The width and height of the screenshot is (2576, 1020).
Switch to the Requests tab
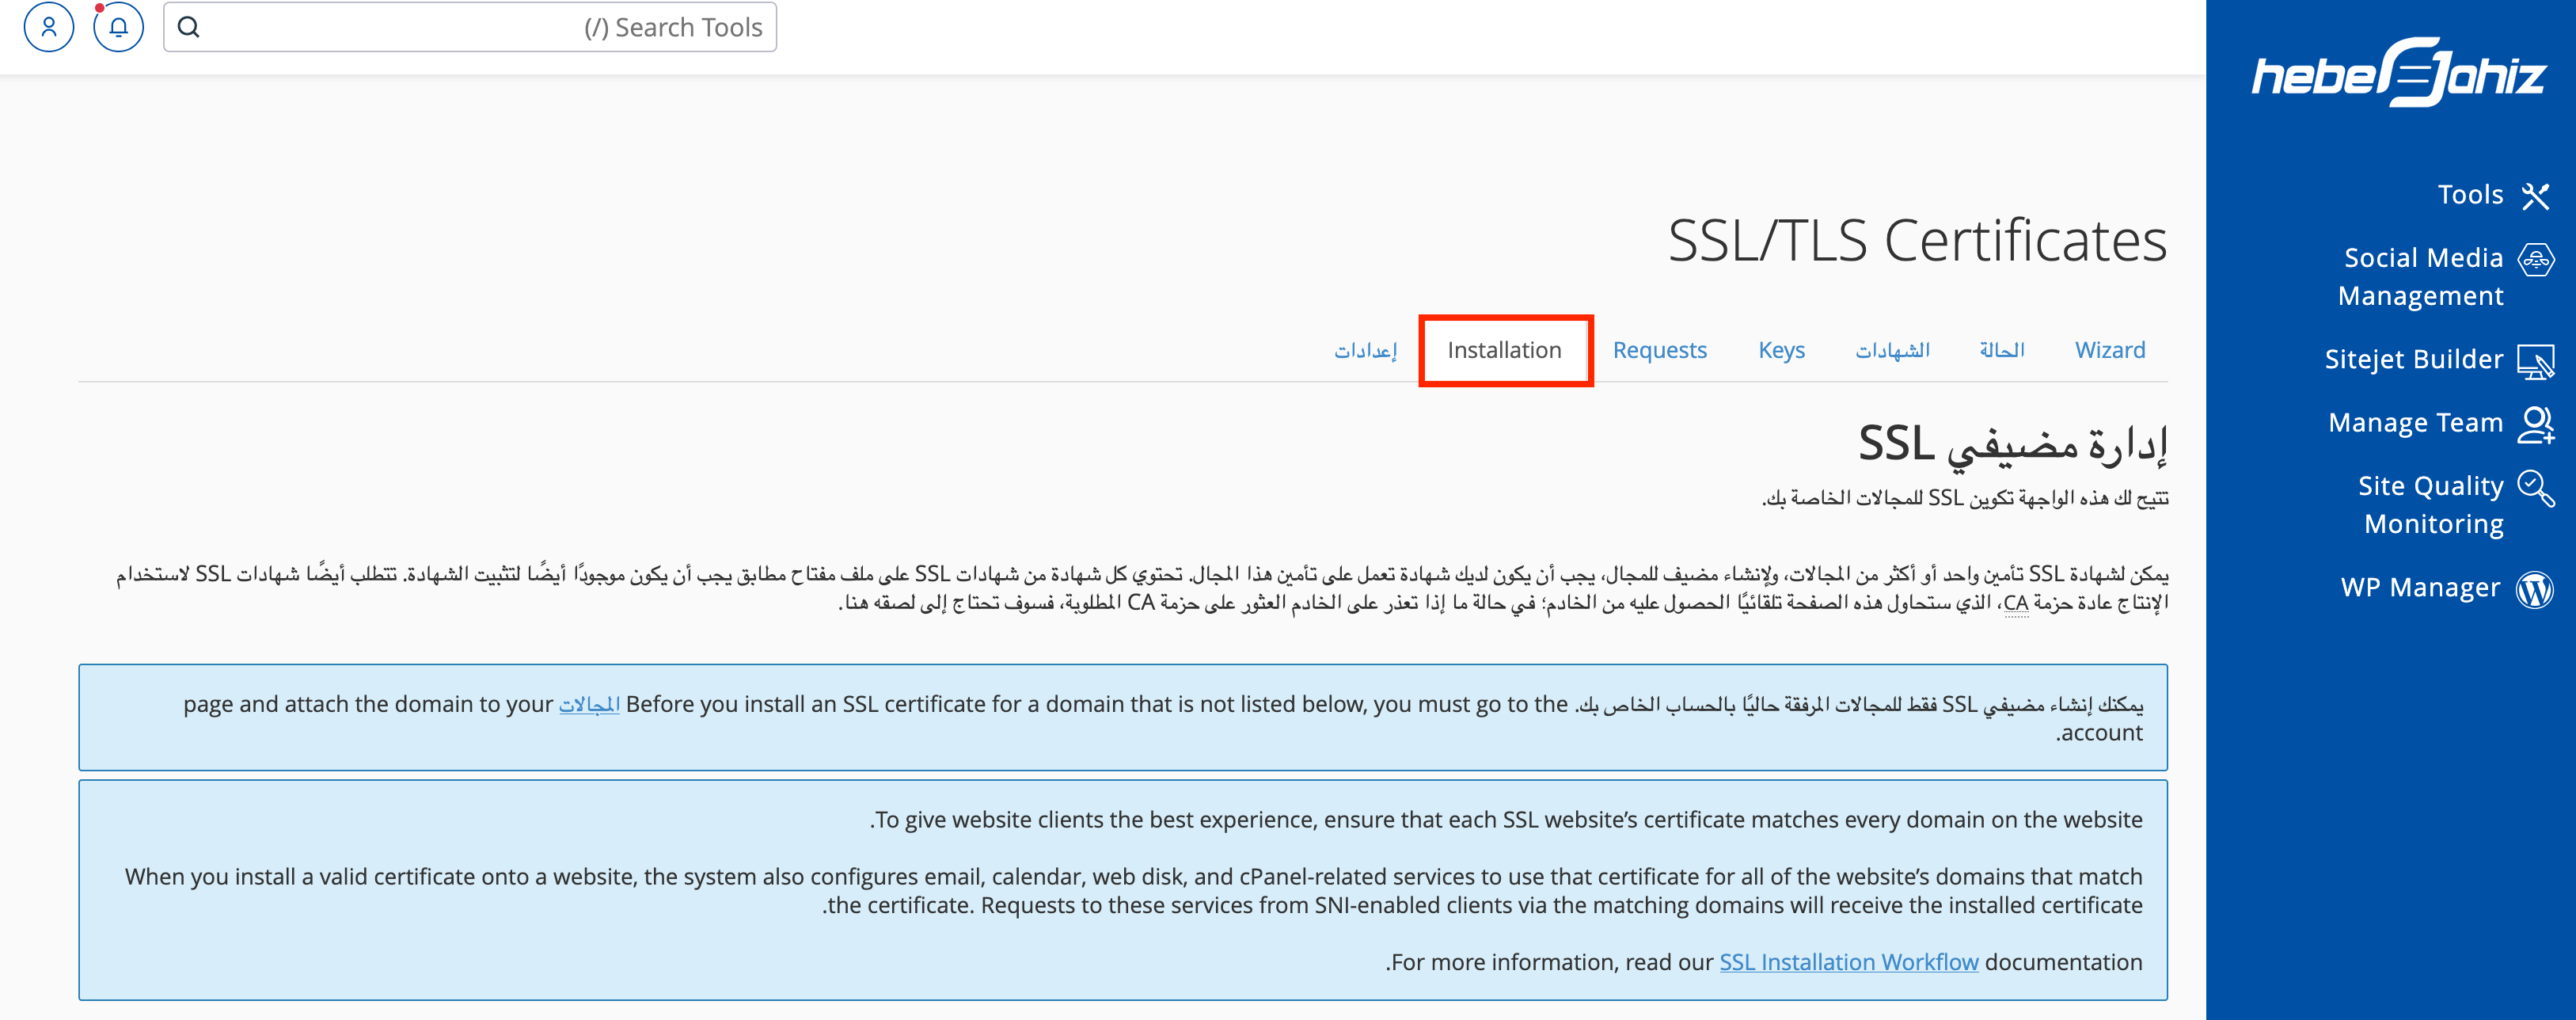[x=1659, y=350]
